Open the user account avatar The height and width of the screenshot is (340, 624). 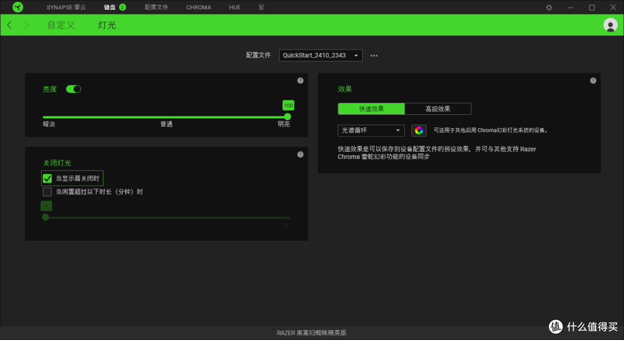click(x=611, y=25)
